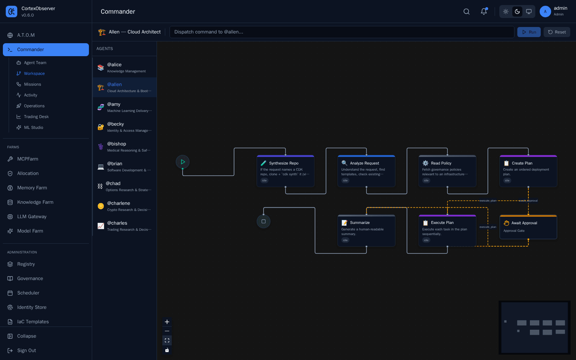The image size is (576, 360).
Task: Collapse the sidebar
Action: coord(46,336)
